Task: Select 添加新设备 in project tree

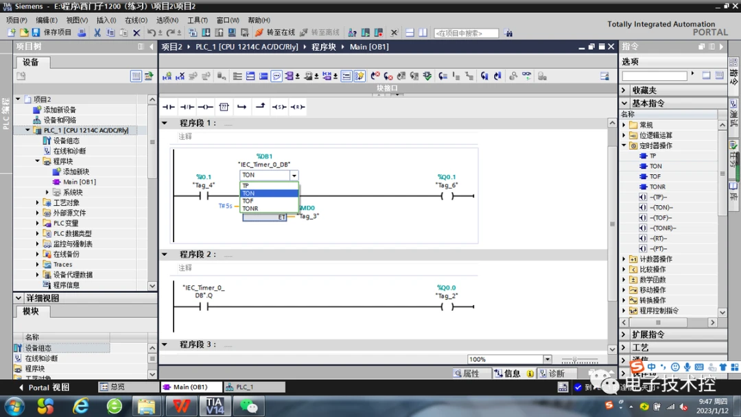Action: click(x=60, y=110)
